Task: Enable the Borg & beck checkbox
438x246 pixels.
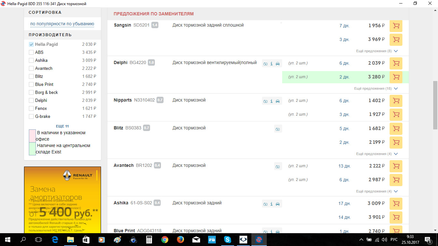Action: tap(31, 93)
